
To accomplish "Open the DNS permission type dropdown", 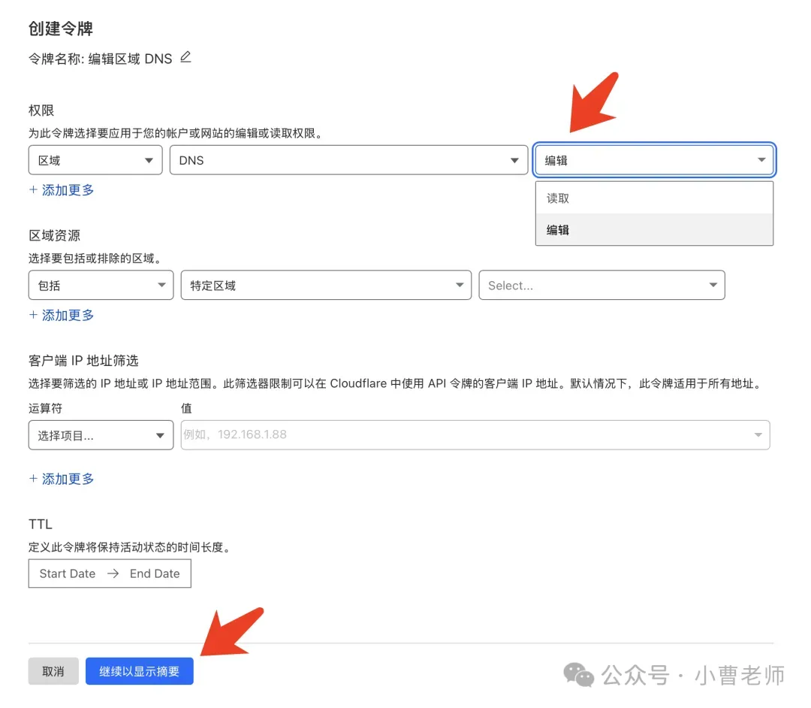I will point(348,160).
